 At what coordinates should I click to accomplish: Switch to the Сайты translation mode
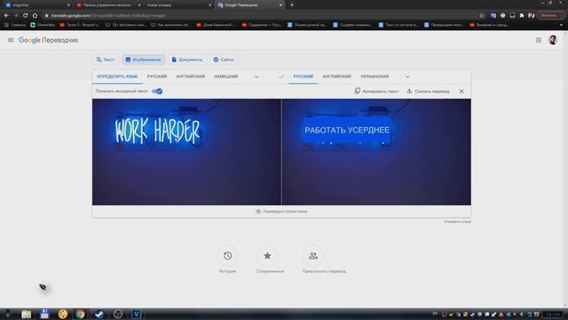[x=224, y=60]
